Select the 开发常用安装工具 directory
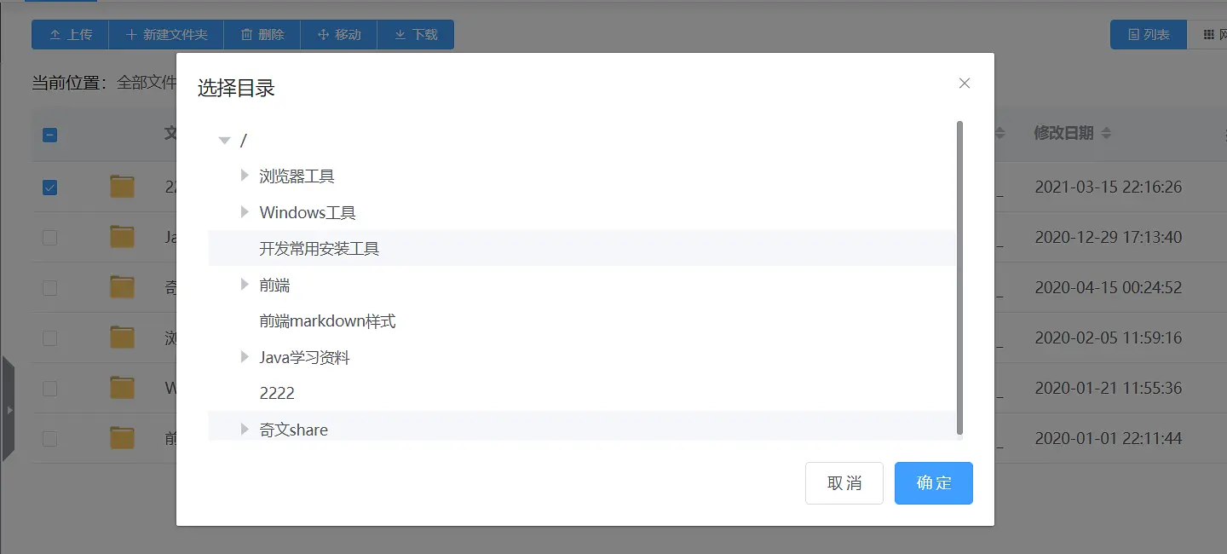The image size is (1227, 554). pyautogui.click(x=320, y=248)
